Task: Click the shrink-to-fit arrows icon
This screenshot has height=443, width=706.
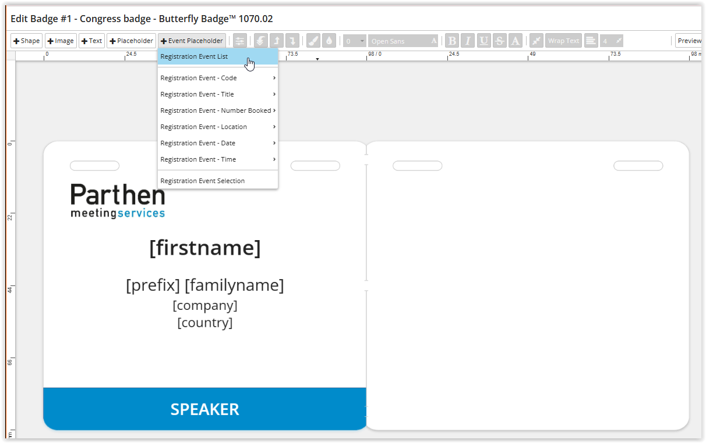Action: pos(536,41)
